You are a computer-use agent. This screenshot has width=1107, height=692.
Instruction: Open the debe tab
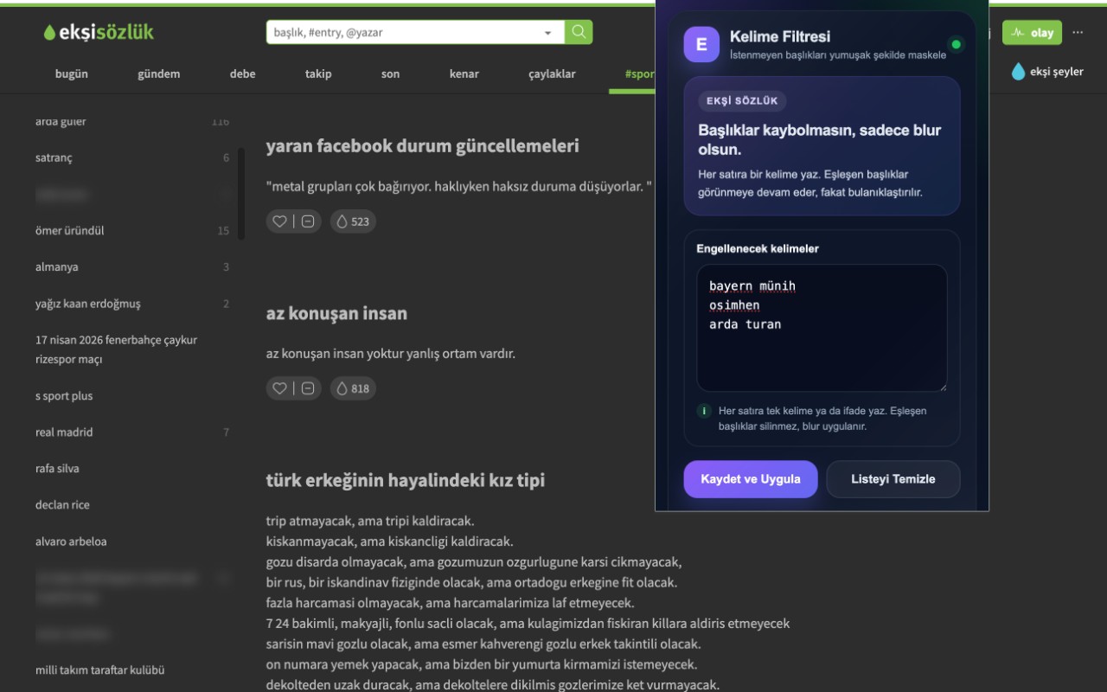coord(243,74)
